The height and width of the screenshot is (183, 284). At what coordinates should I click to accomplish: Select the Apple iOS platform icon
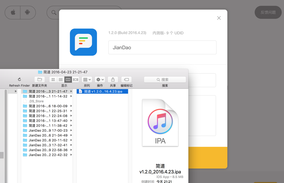(13, 12)
